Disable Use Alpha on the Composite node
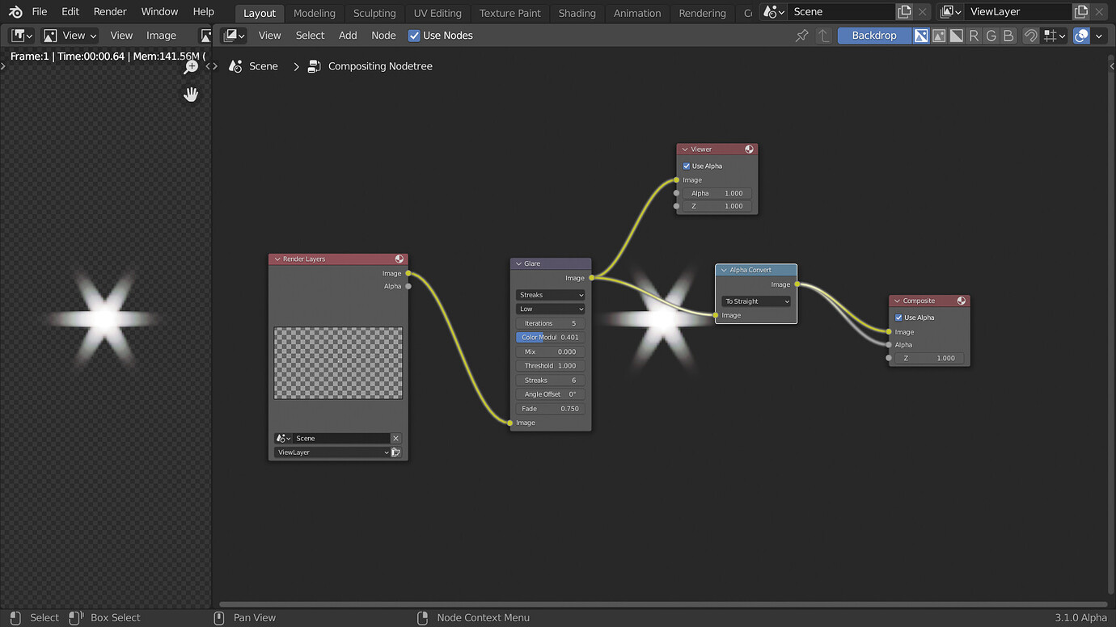 pos(899,317)
